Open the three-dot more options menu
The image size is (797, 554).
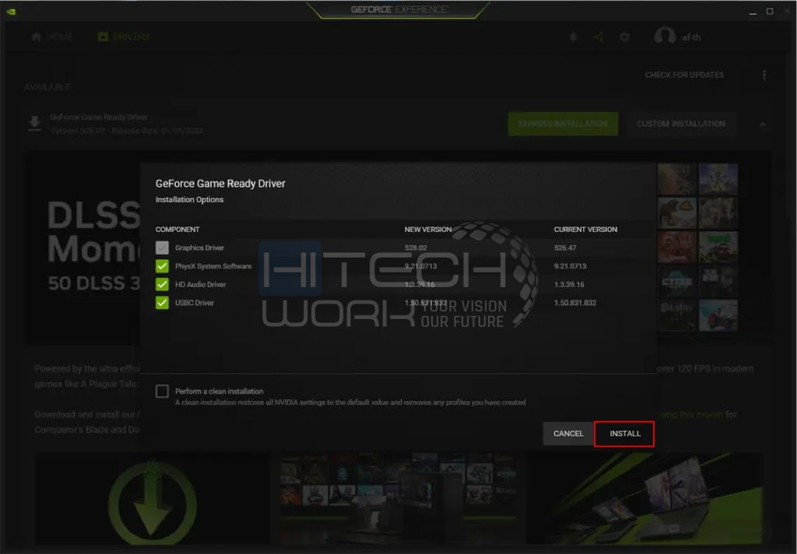click(764, 75)
